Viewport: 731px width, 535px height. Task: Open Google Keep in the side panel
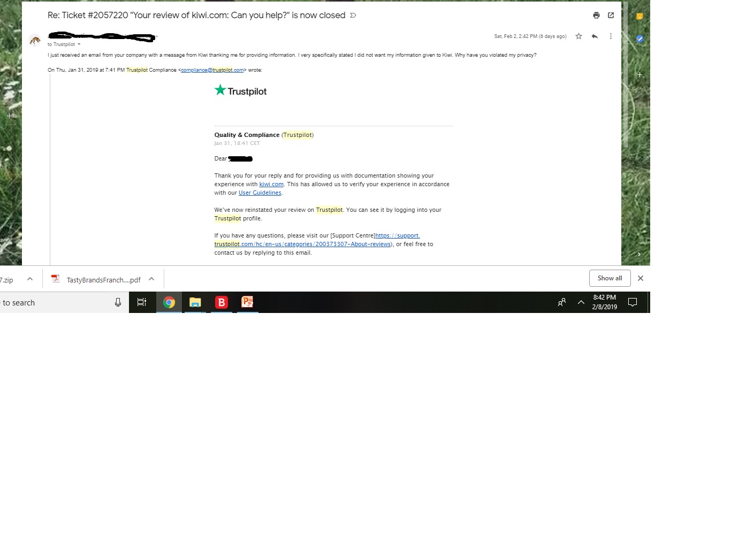click(640, 17)
